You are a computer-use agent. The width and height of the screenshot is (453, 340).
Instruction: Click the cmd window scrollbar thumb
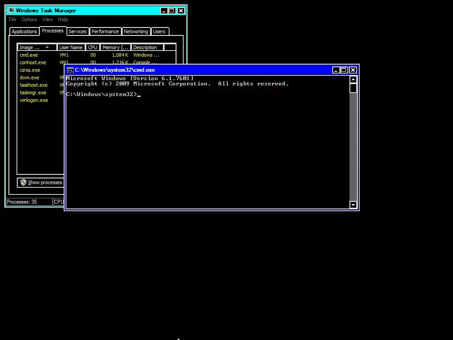[x=353, y=88]
